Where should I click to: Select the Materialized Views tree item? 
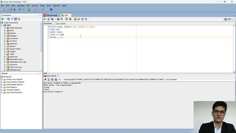click(16, 59)
